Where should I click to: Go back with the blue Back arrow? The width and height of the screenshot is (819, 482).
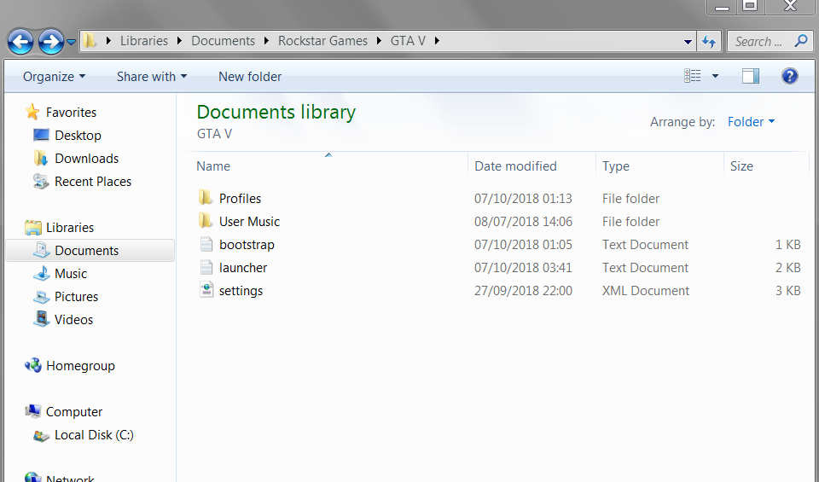pos(20,41)
